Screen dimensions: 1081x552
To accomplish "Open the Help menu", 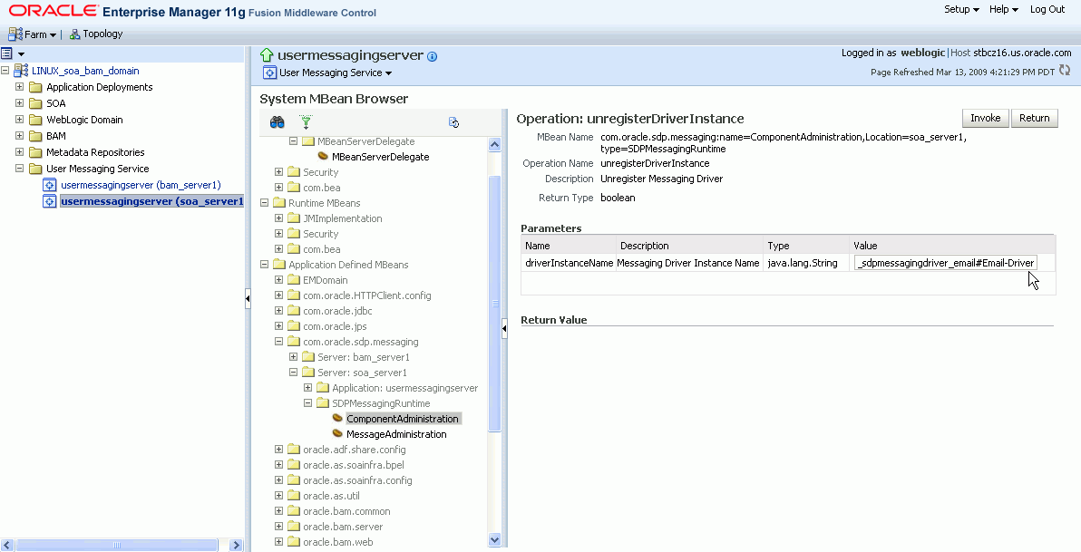I will [x=1004, y=10].
